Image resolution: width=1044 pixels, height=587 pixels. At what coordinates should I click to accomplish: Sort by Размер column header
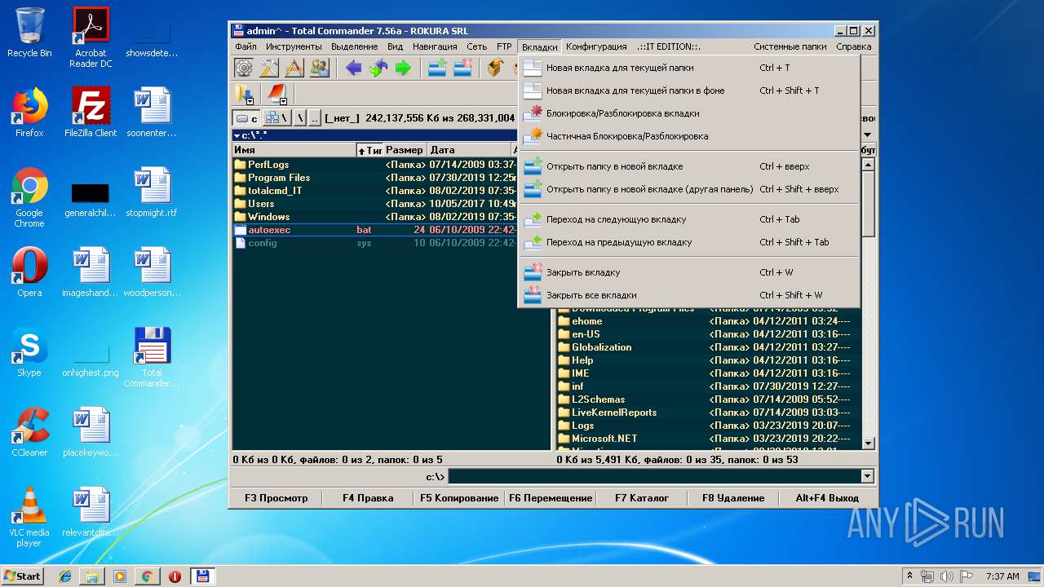pos(405,150)
